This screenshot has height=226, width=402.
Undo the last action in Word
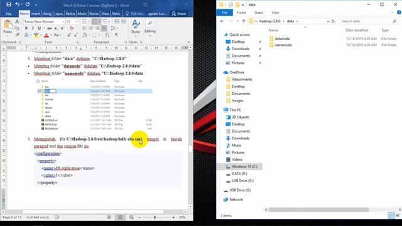pyautogui.click(x=17, y=4)
